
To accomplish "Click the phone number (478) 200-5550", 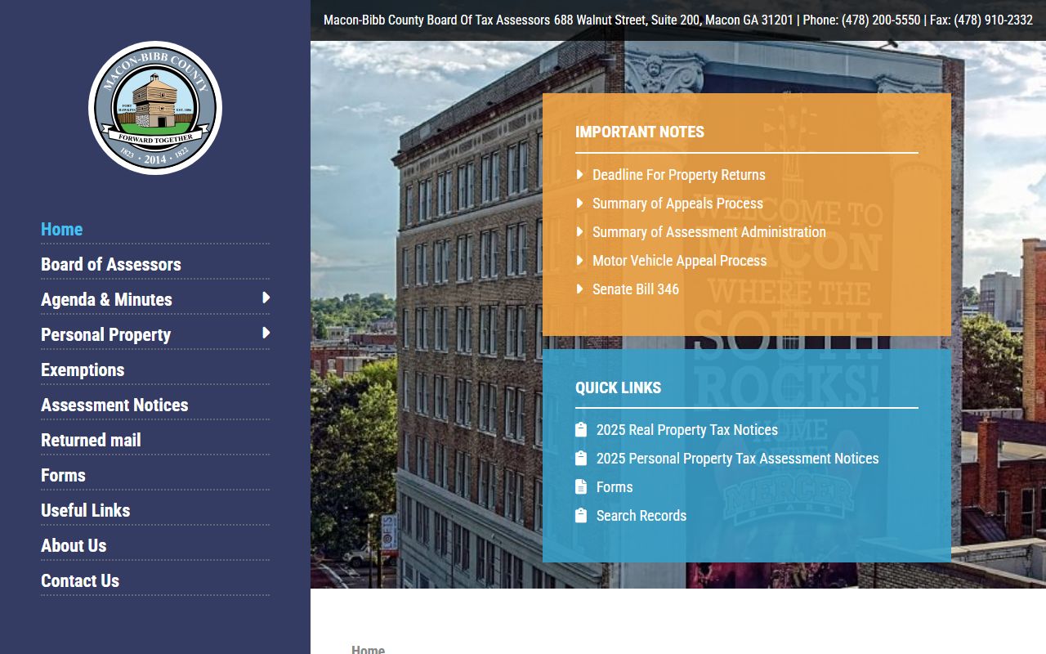I will pos(881,20).
